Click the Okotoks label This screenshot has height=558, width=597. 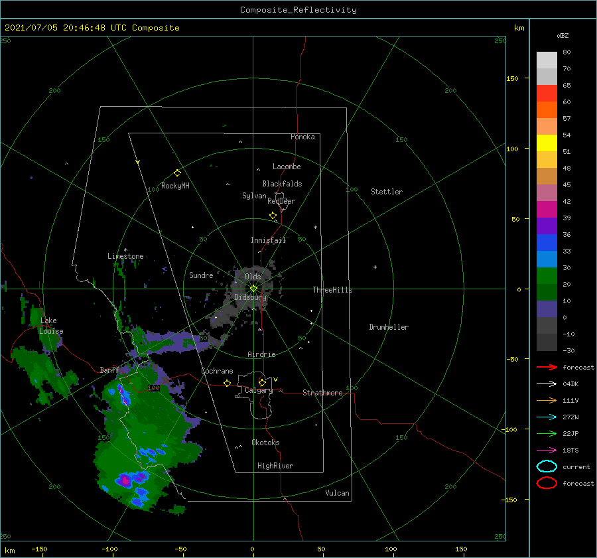tap(265, 443)
